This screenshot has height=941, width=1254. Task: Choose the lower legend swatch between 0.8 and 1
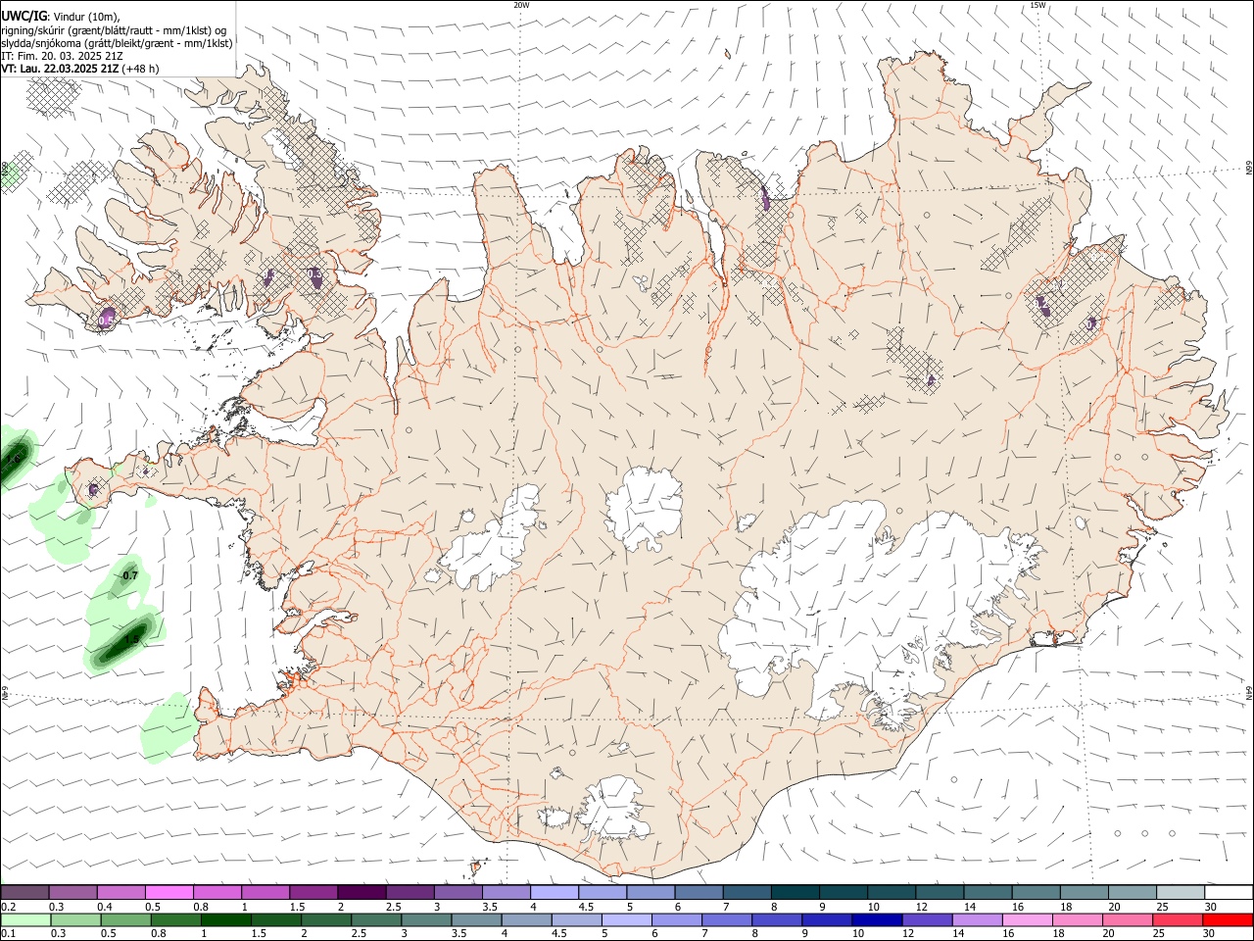[175, 919]
